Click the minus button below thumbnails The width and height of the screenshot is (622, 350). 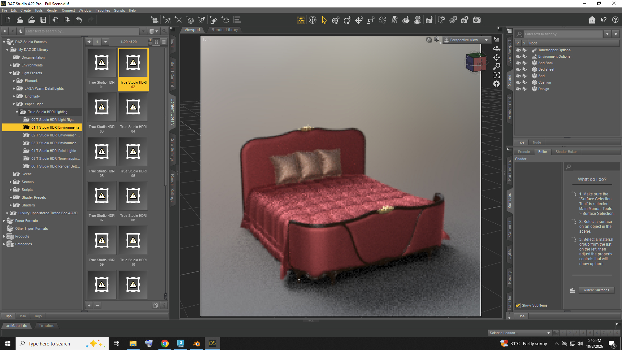pos(98,305)
